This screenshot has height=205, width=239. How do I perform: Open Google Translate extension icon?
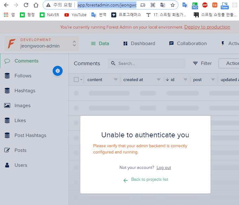pyautogui.click(x=185, y=5)
